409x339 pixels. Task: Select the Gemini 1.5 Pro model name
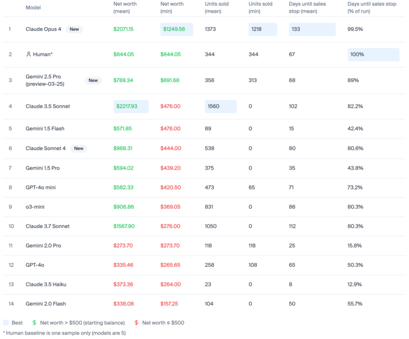(x=43, y=168)
